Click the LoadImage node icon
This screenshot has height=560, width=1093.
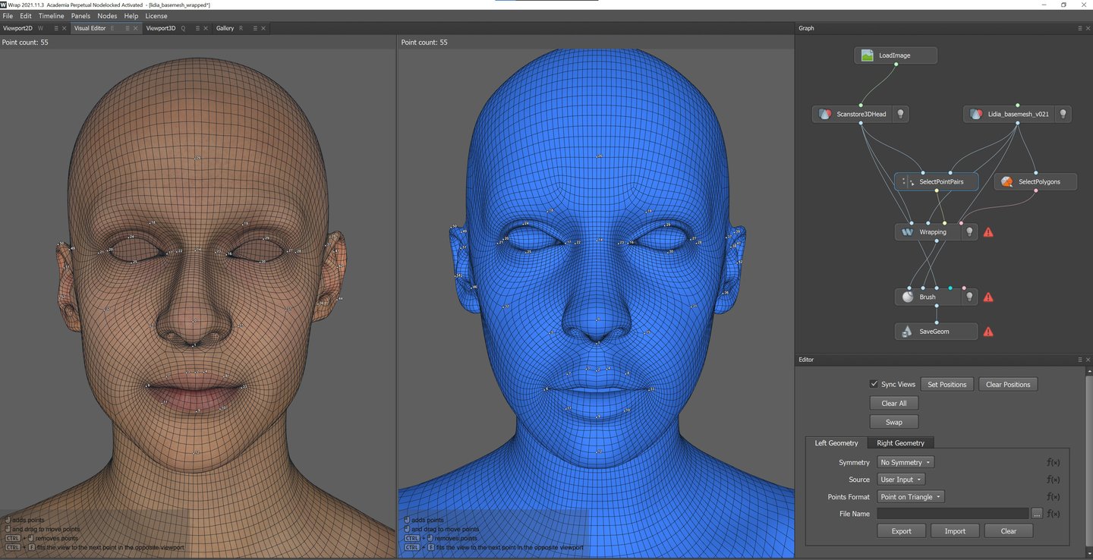(x=868, y=55)
